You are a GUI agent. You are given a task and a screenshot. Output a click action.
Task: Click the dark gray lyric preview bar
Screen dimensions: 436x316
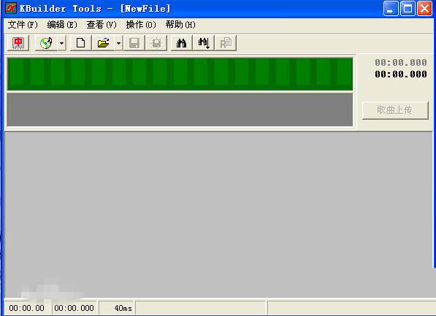[180, 109]
